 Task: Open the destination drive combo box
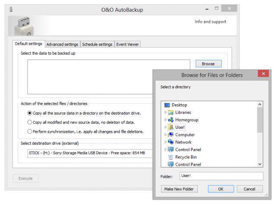[90, 153]
